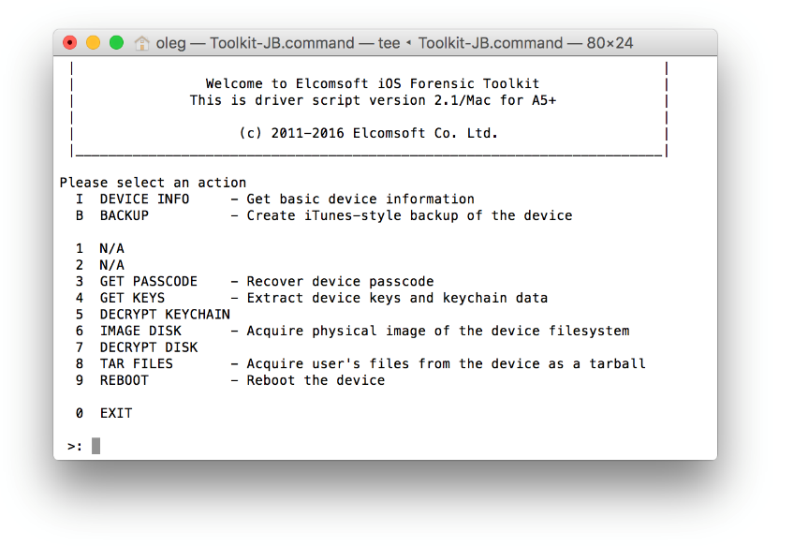Click the DECRYPT KEYCHAIN option
This screenshot has width=808, height=546.
pyautogui.click(x=165, y=315)
